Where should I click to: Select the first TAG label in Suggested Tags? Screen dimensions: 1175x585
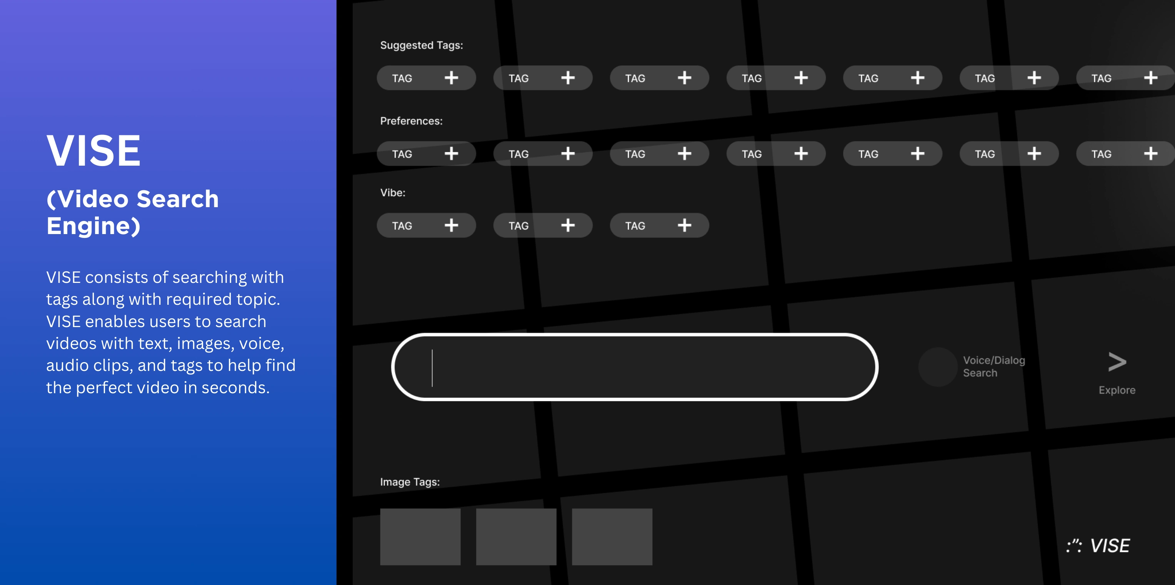click(402, 78)
